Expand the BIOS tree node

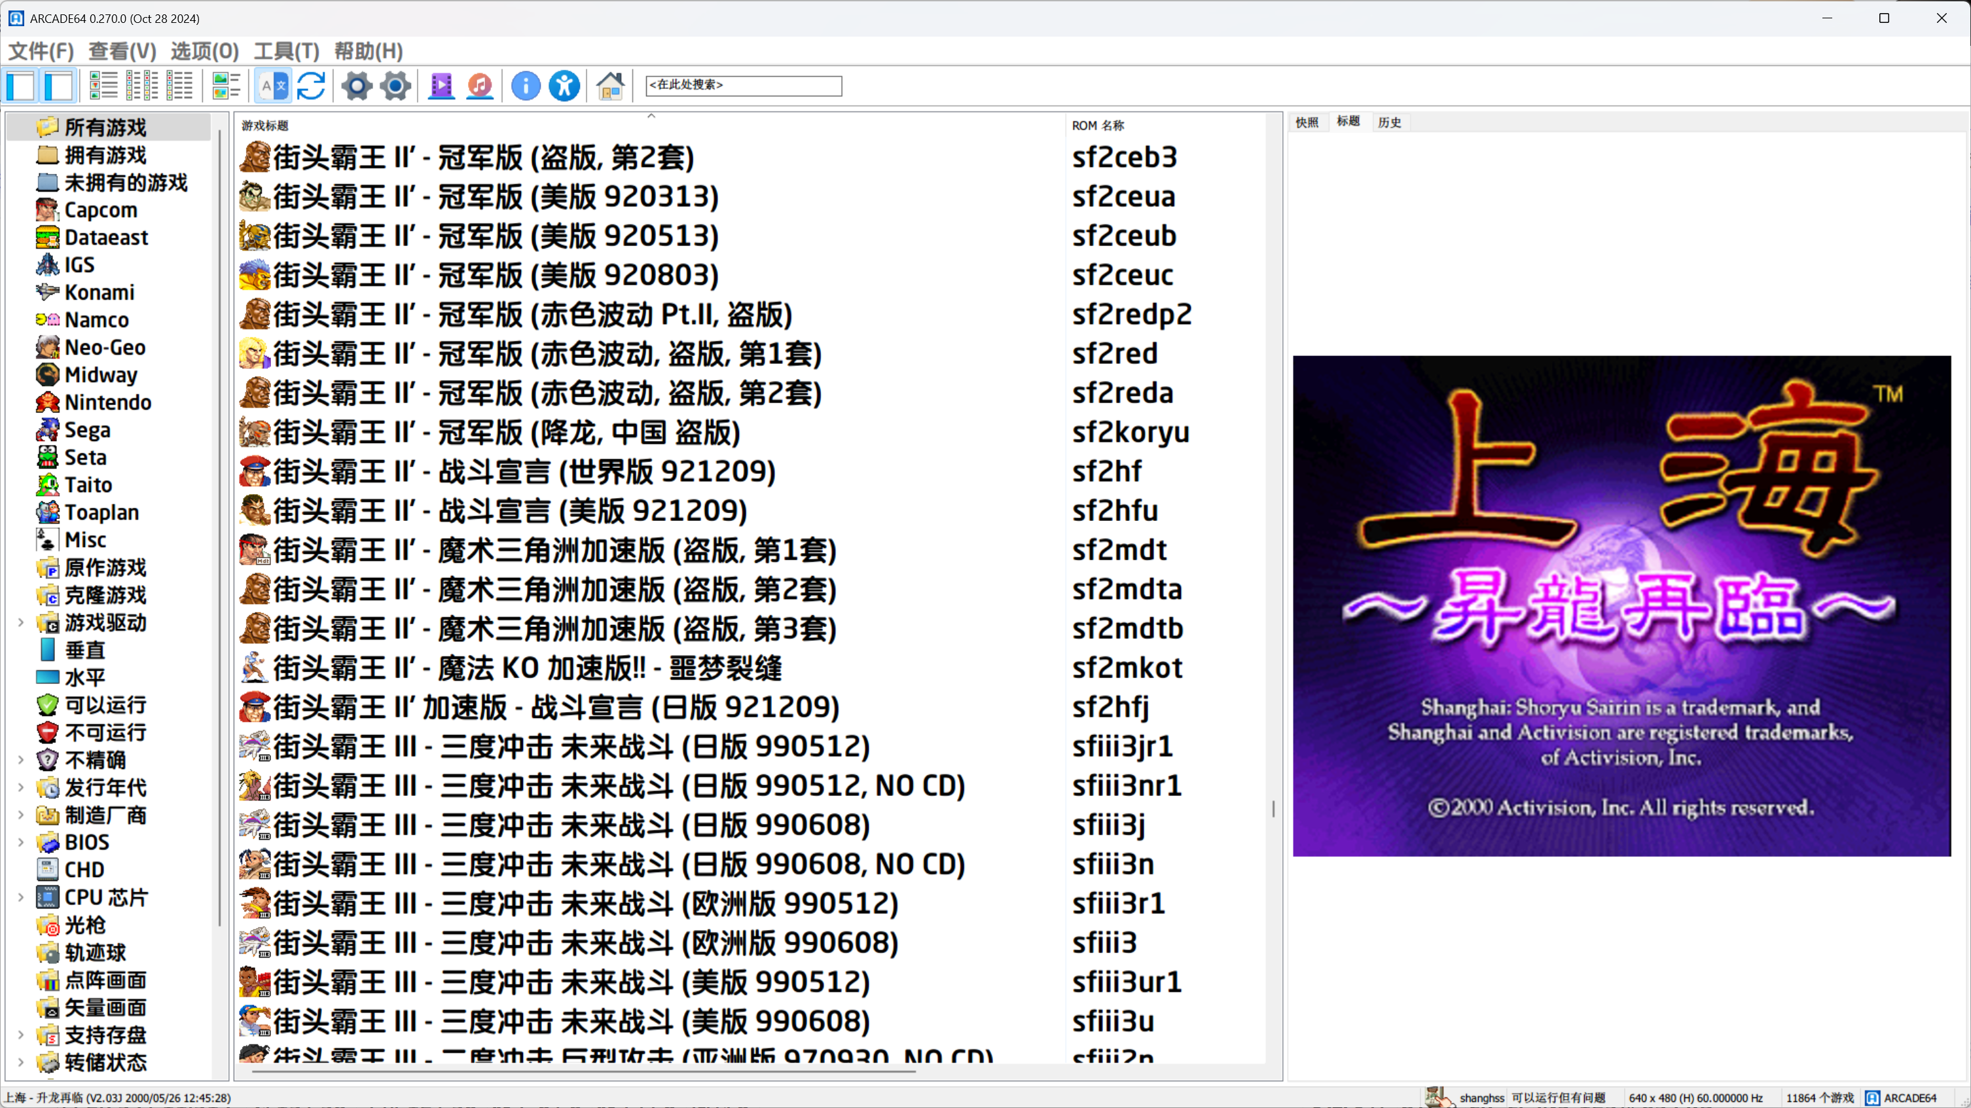(21, 842)
